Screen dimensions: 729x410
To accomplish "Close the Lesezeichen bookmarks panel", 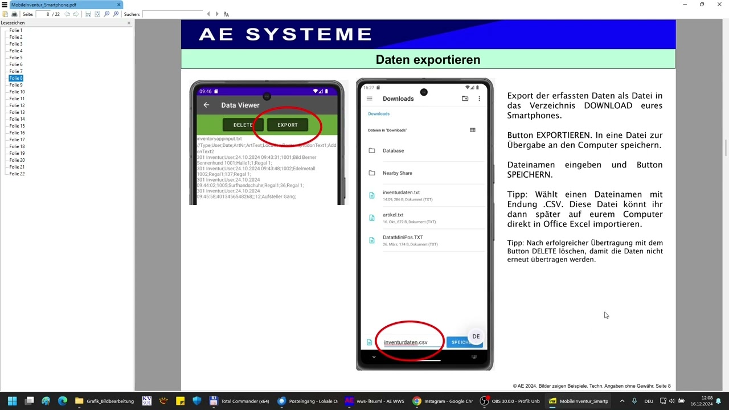I will (129, 23).
